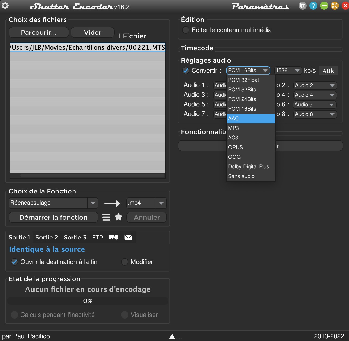Open the Audio 4 track dropdown
This screenshot has width=349, height=341.
(x=315, y=95)
